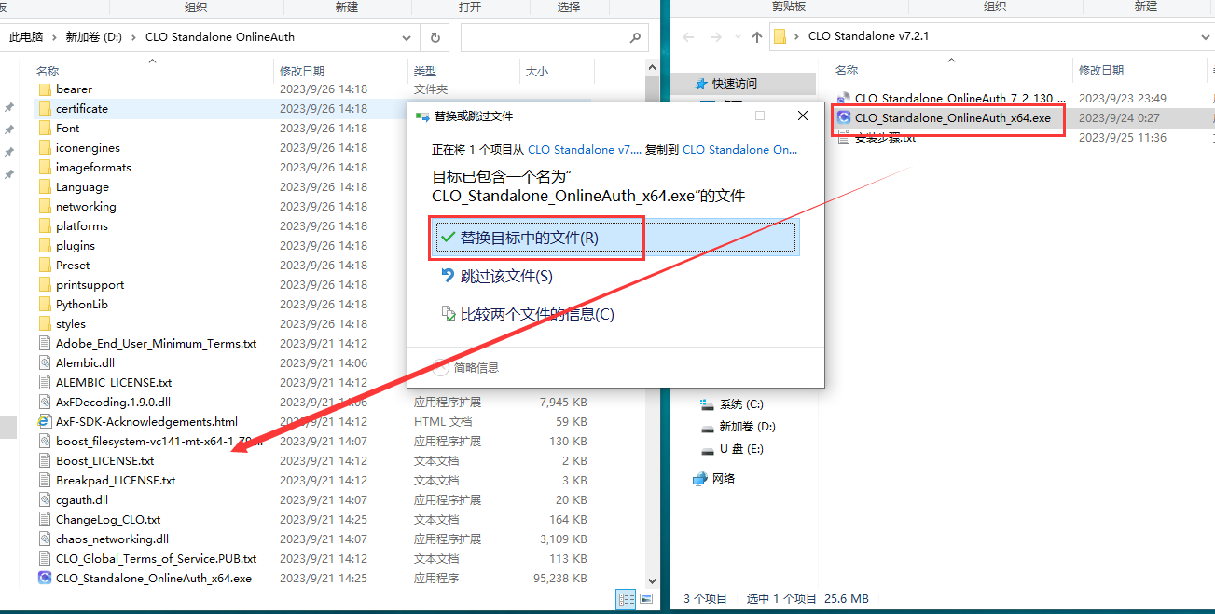Image resolution: width=1215 pixels, height=614 pixels.
Task: Choose 比较两个文件的信息(C)
Action: tap(615, 315)
